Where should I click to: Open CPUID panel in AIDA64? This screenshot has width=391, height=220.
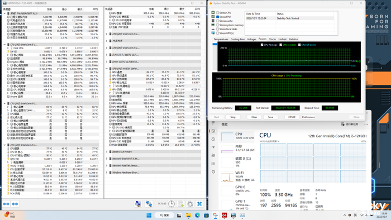(x=292, y=117)
